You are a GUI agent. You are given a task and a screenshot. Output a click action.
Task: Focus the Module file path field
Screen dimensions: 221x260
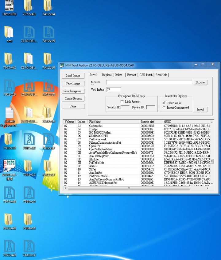pos(149,82)
